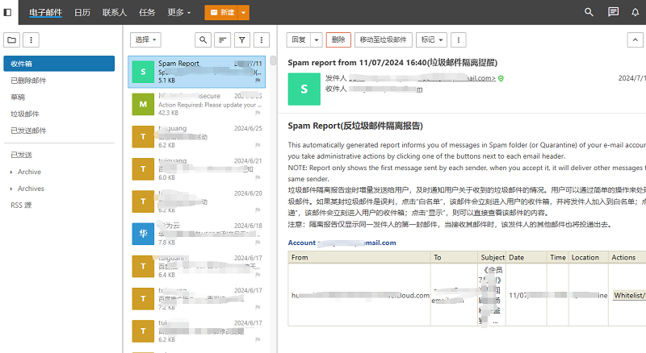Expand the Archives folder

(11, 189)
